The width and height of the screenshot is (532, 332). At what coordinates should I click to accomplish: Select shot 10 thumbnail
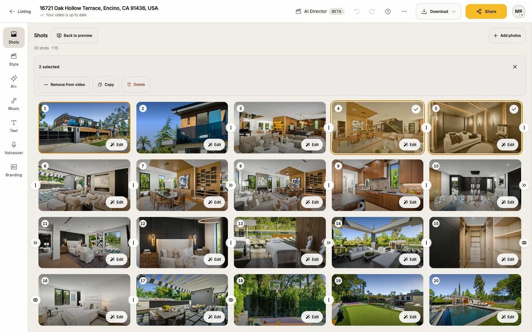475,185
